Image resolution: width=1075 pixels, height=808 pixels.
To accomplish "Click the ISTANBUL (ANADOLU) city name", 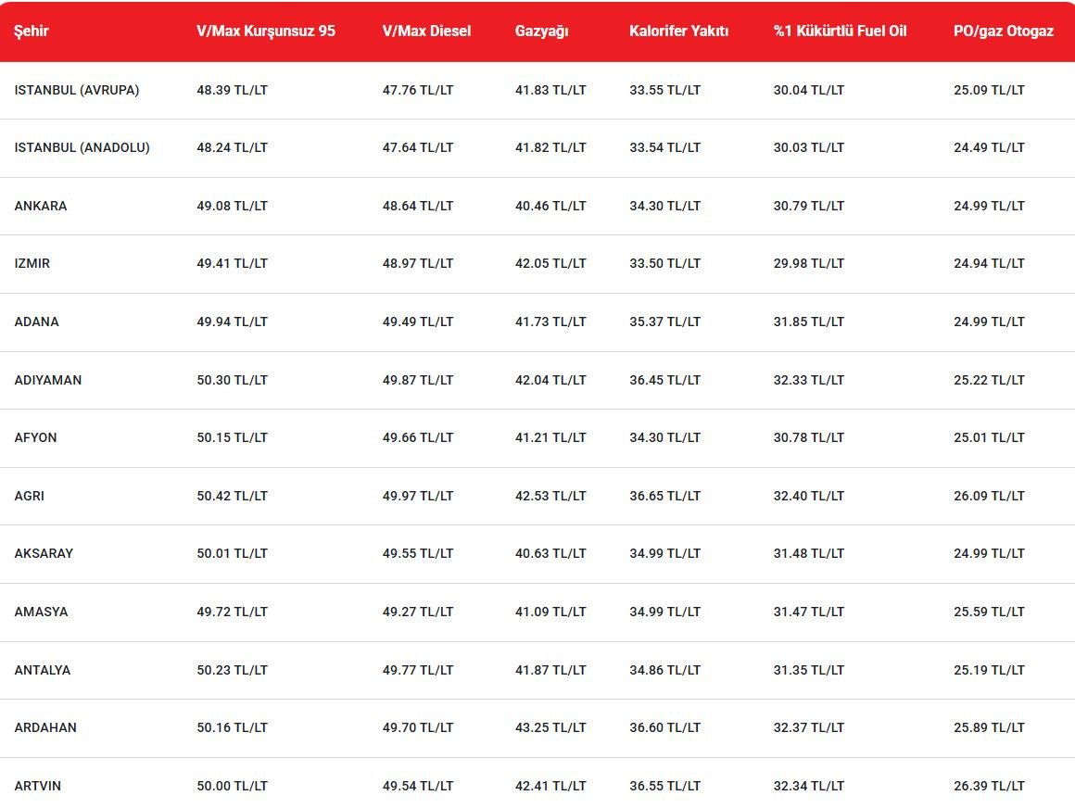I will coord(82,147).
